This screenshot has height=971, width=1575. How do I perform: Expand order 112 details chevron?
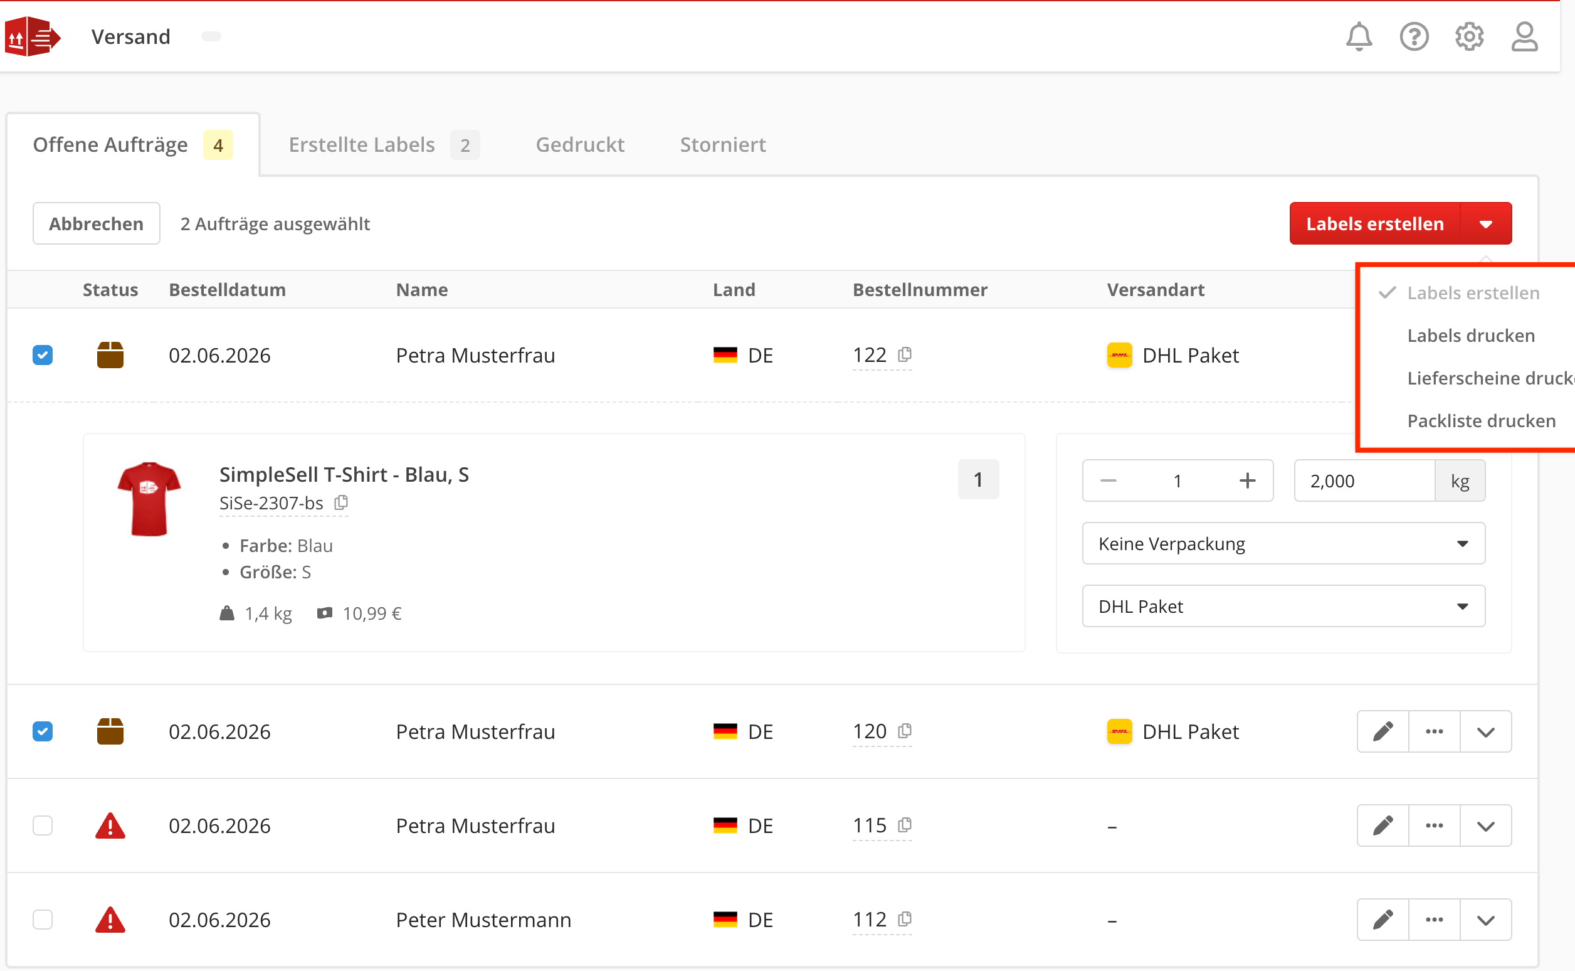1486,920
